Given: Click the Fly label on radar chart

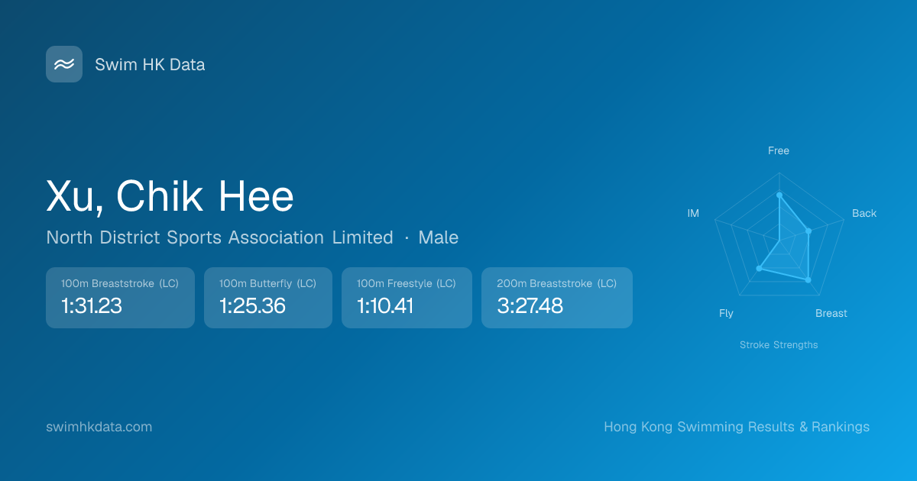Looking at the screenshot, I should point(726,314).
